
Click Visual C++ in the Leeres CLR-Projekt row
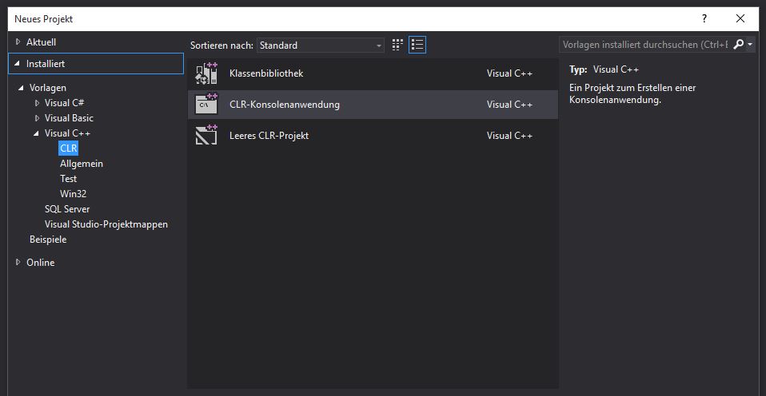click(509, 136)
